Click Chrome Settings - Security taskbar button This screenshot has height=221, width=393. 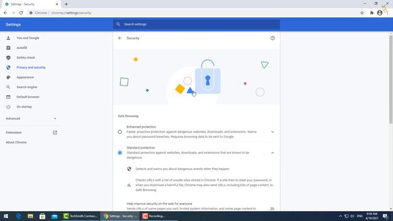point(120,216)
